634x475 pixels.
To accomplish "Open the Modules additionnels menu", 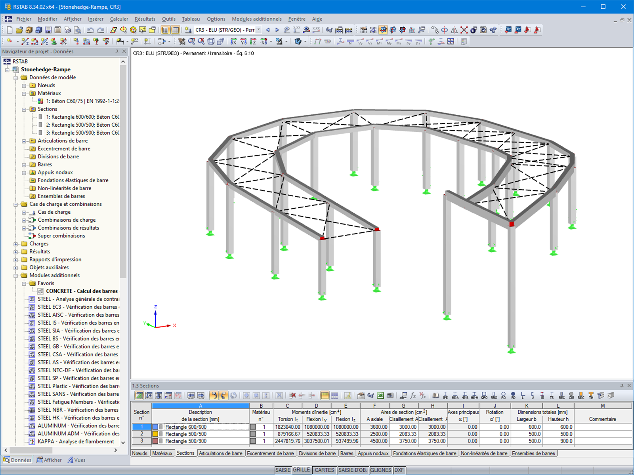I will click(x=257, y=19).
